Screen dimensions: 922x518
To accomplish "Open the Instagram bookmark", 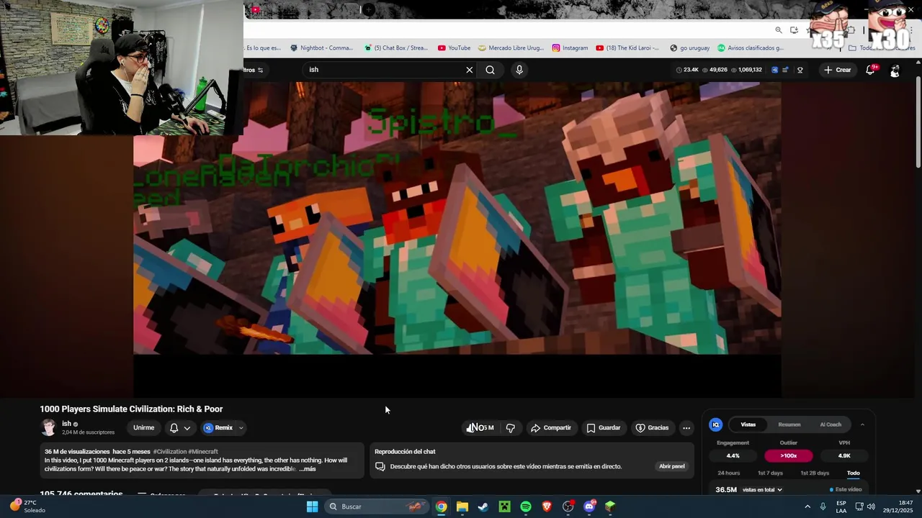I will tap(570, 48).
